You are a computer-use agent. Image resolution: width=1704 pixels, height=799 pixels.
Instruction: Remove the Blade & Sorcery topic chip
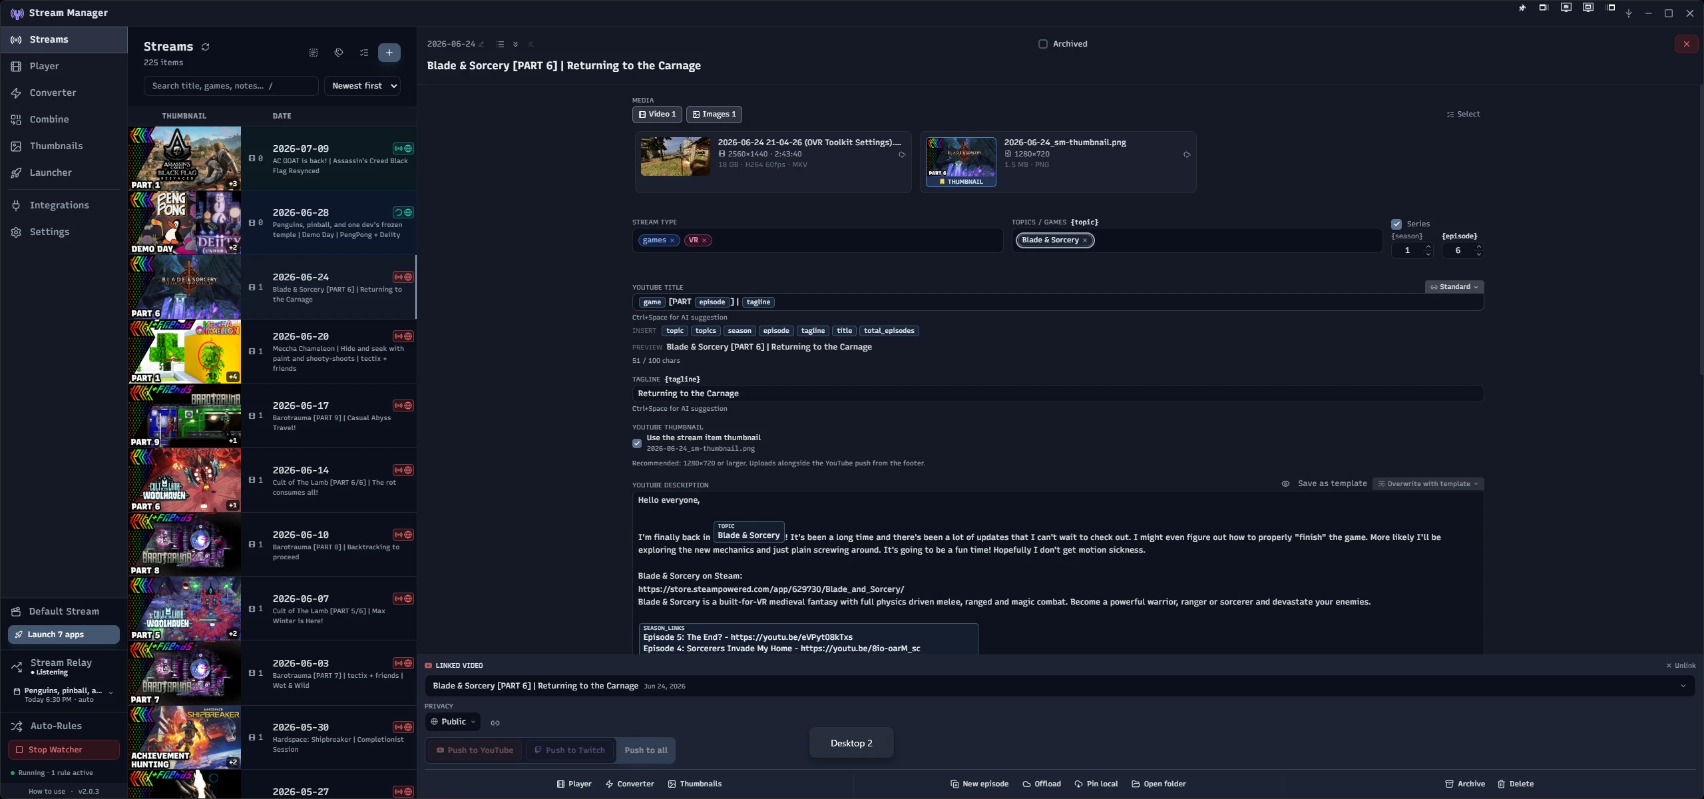pos(1085,240)
